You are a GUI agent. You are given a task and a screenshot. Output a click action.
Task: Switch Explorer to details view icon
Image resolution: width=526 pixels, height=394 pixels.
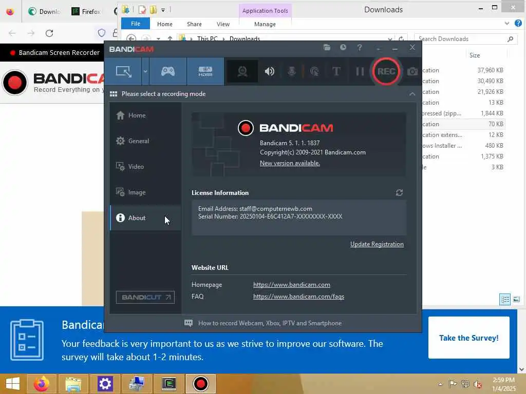[x=505, y=299]
